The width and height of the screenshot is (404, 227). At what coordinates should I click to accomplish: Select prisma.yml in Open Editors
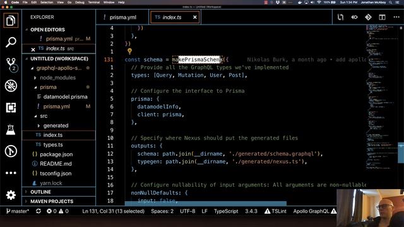point(59,39)
